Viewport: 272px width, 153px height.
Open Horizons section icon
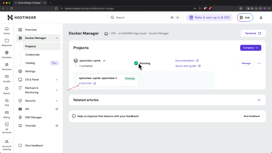click(7, 65)
